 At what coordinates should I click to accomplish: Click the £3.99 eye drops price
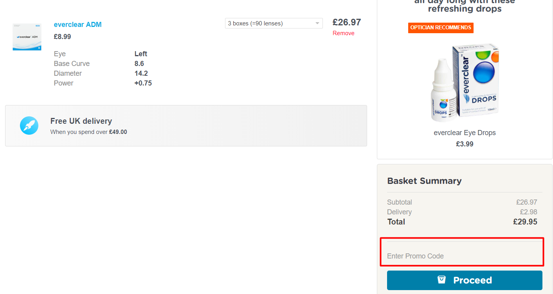[x=465, y=144]
